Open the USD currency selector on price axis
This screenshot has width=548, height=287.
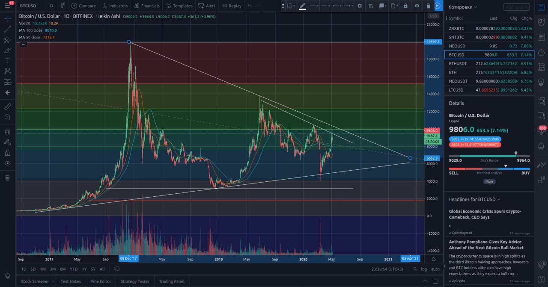(x=434, y=16)
